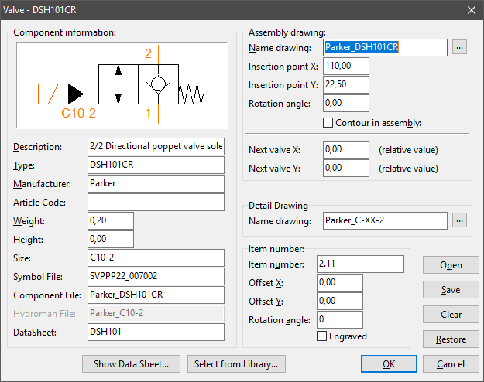This screenshot has height=382, width=484.
Task: Select the Item number field
Action: (360, 264)
